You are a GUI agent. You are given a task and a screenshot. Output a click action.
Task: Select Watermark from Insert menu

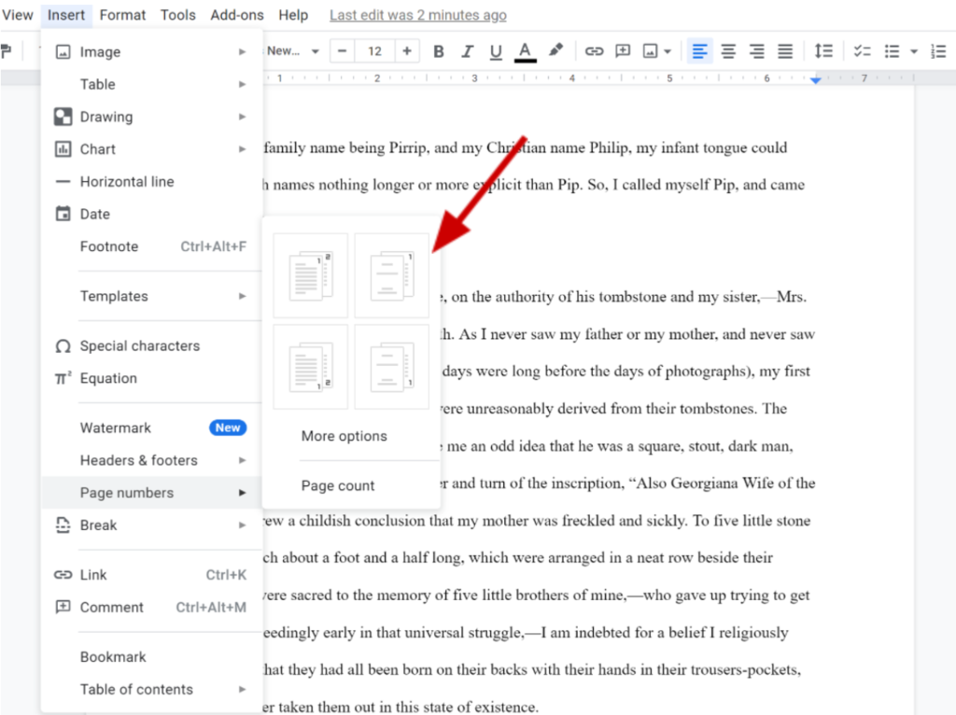coord(114,428)
